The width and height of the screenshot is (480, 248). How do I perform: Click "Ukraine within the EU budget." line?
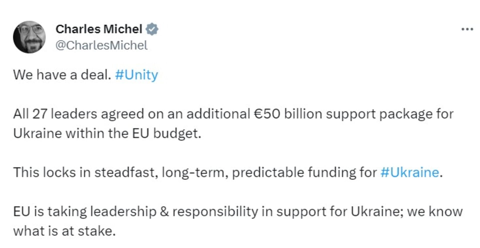pos(107,133)
